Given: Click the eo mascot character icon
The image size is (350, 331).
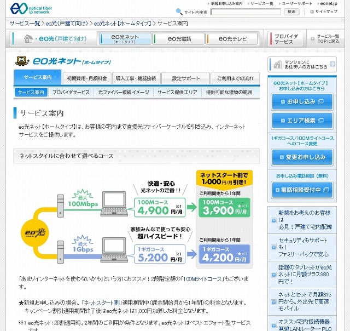Looking at the screenshot, I should tap(22, 61).
